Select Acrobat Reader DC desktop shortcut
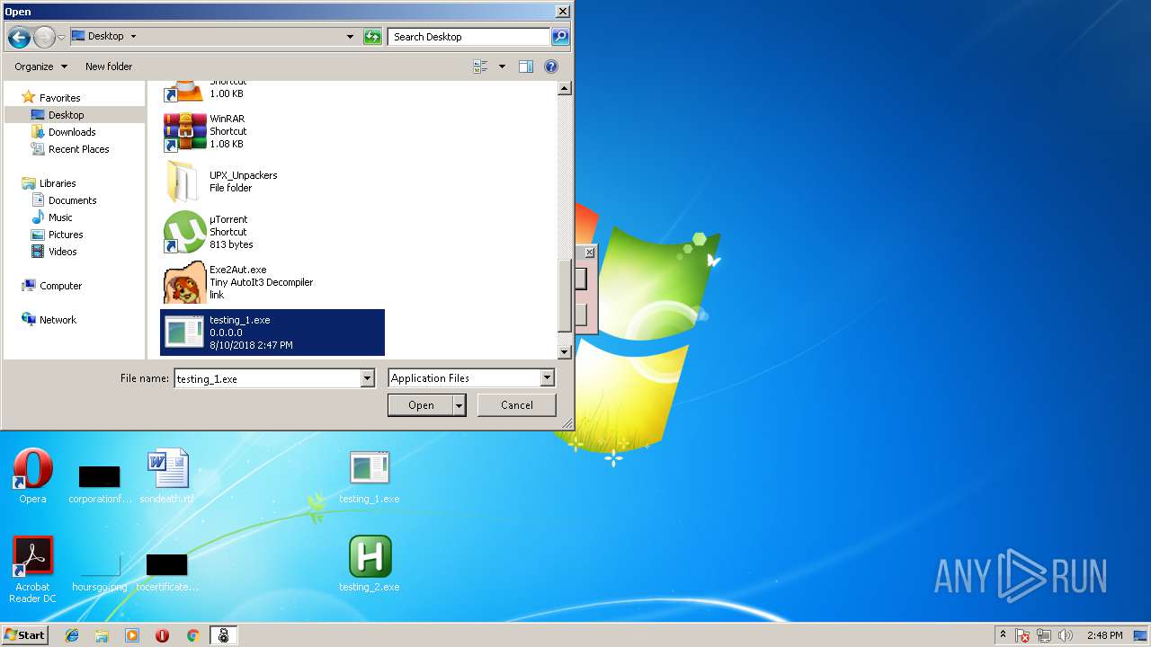Screen dimensions: 1151x647 coord(32,570)
